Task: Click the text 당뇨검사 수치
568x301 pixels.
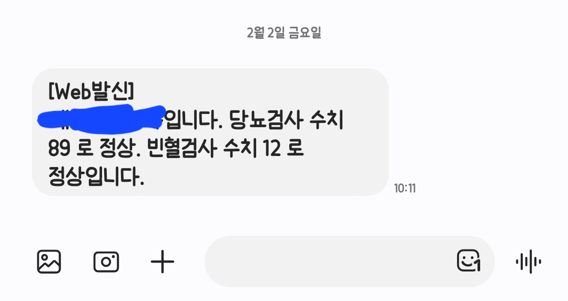Action: coord(286,120)
